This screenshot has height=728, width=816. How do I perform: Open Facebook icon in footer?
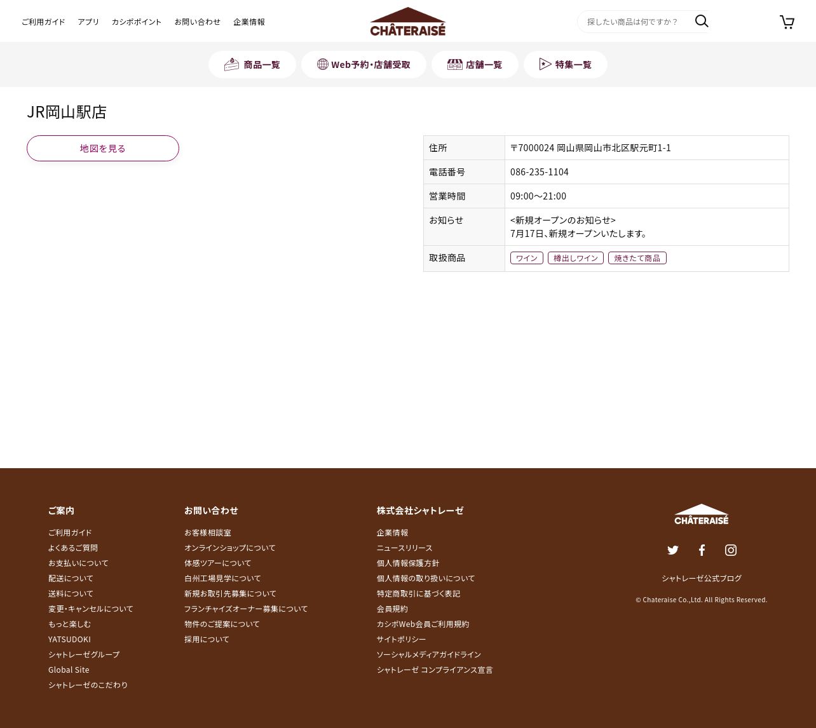pyautogui.click(x=702, y=550)
